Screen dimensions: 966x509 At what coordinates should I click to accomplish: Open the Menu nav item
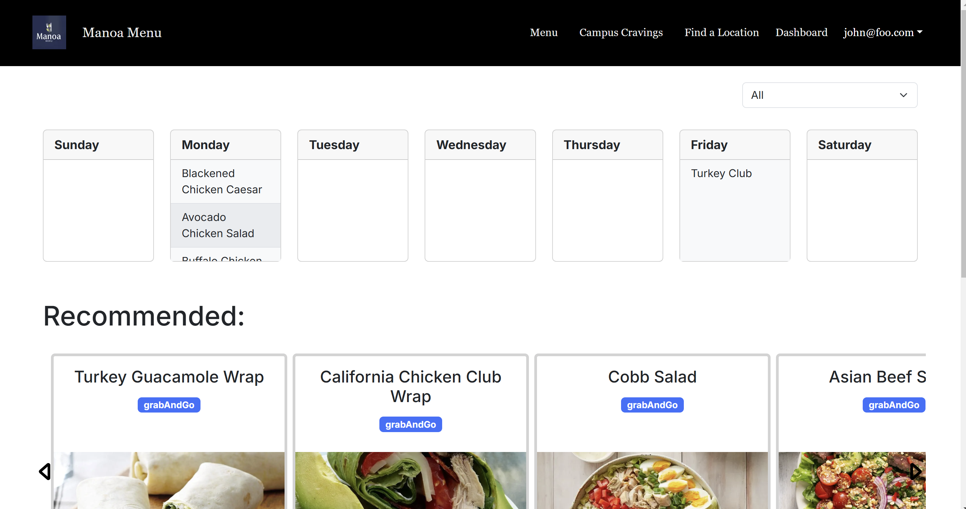click(x=543, y=33)
